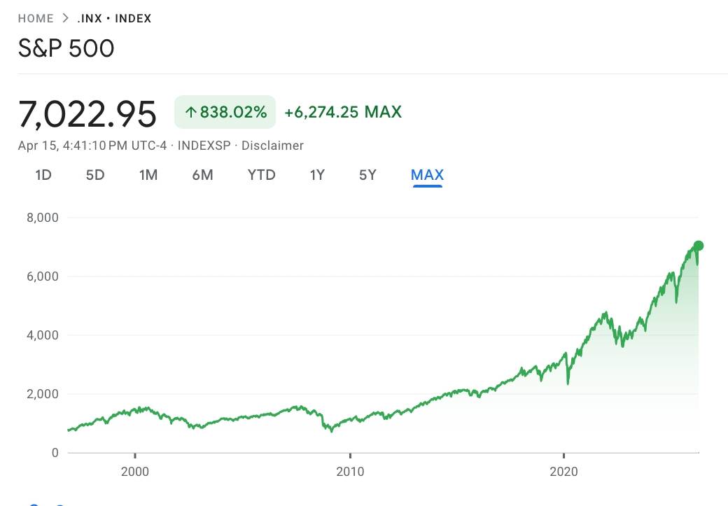Select the 1M time range

(148, 175)
